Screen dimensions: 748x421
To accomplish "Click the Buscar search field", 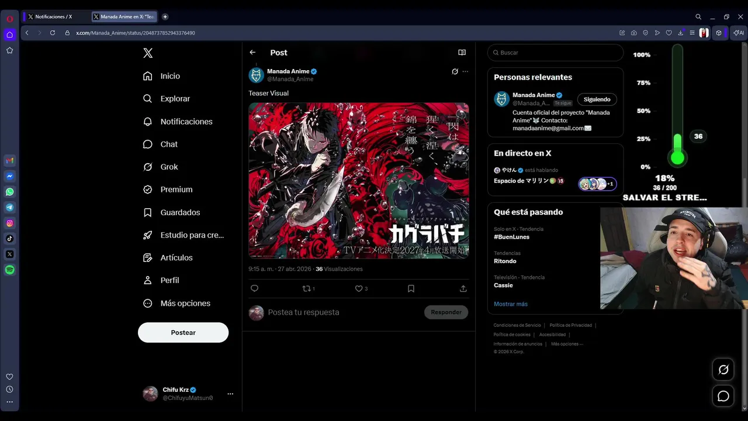I will [555, 53].
